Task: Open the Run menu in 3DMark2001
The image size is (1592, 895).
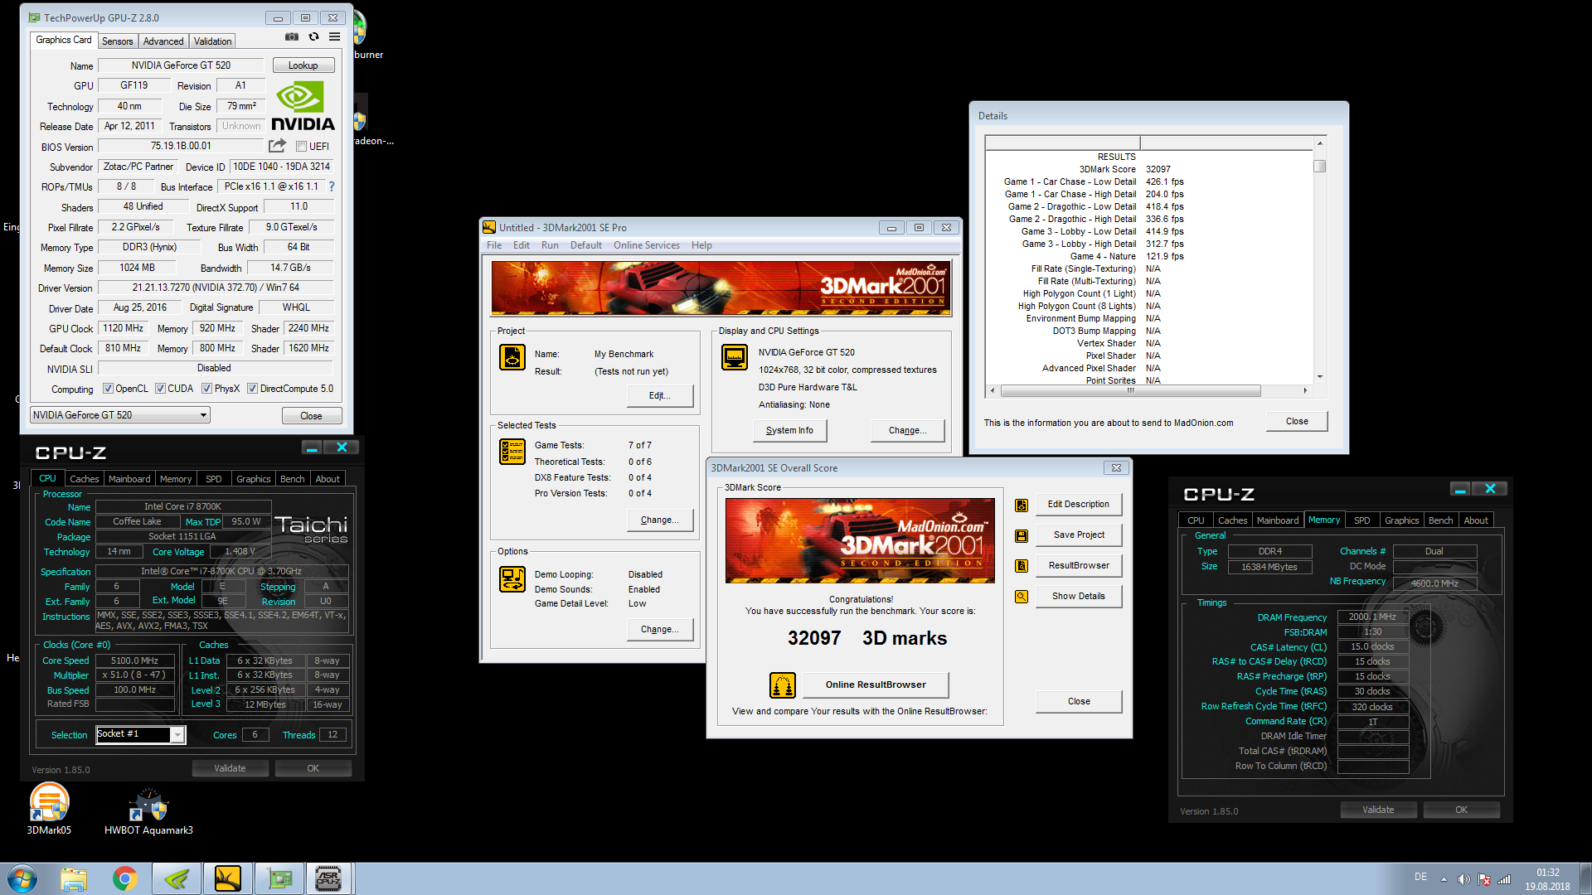Action: [x=550, y=245]
